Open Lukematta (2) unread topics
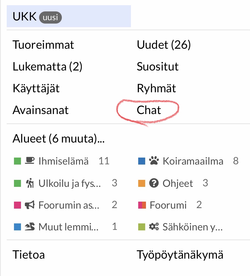Screen dimensions: 250x276 47,67
